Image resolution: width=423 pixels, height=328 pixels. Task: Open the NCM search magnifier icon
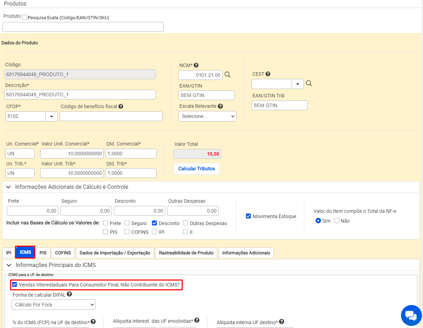click(x=228, y=75)
